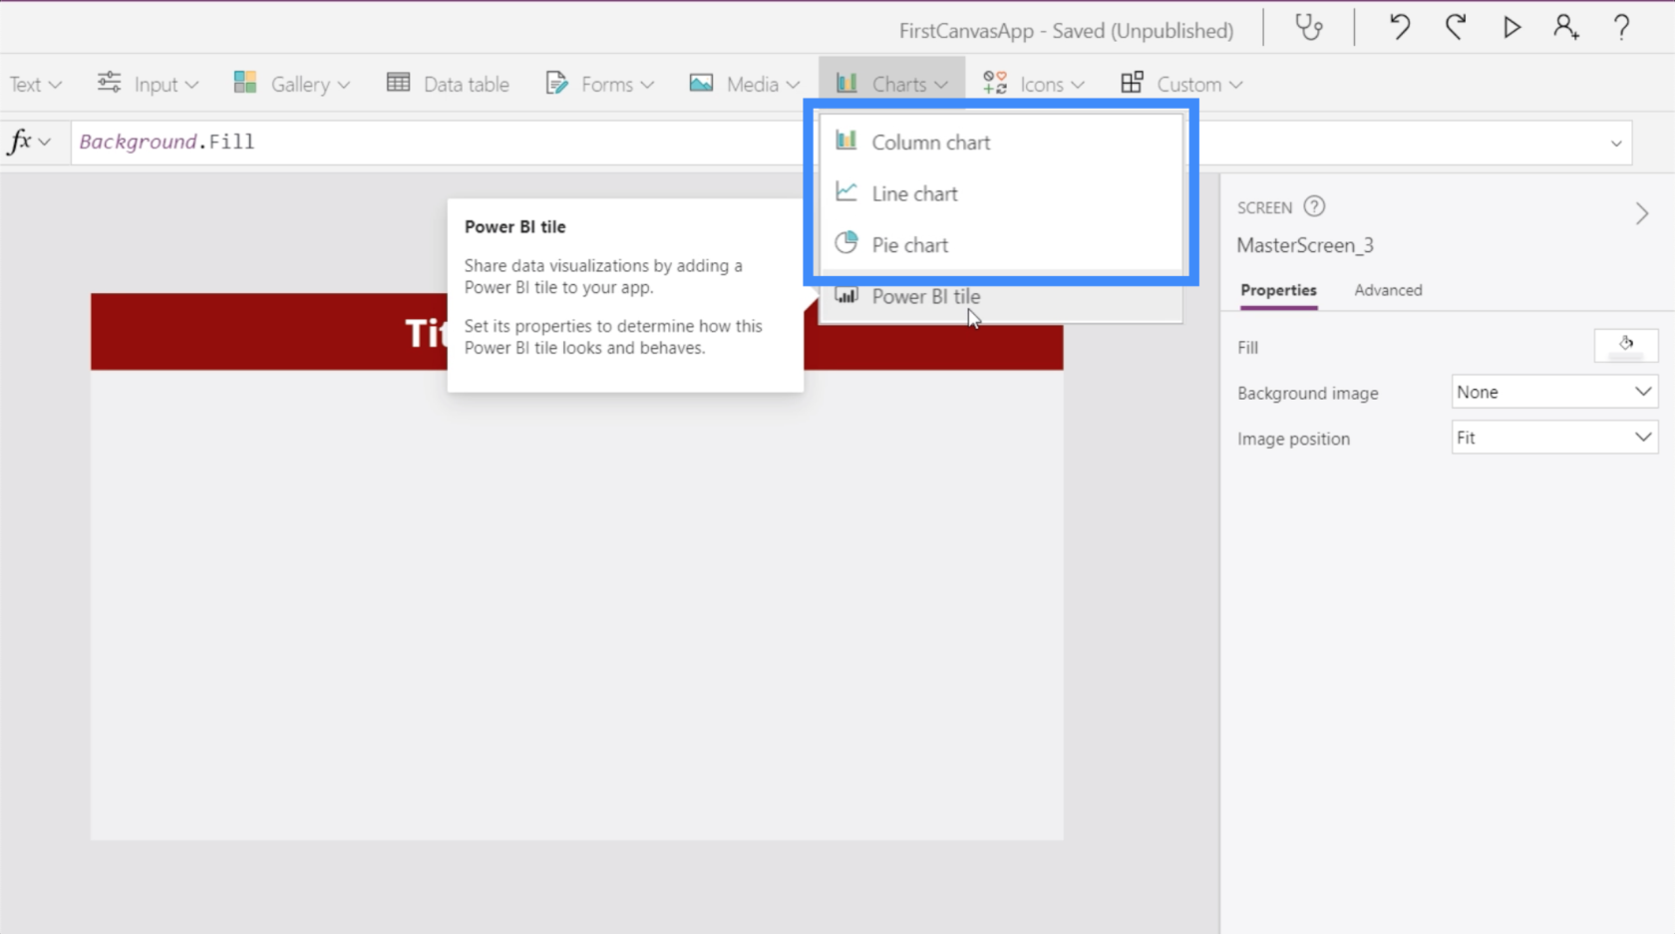Select Pie chart from Charts menu

point(1001,244)
